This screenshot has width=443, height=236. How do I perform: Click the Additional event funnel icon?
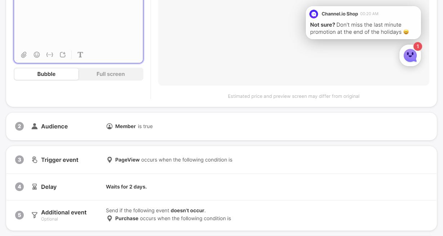35,215
